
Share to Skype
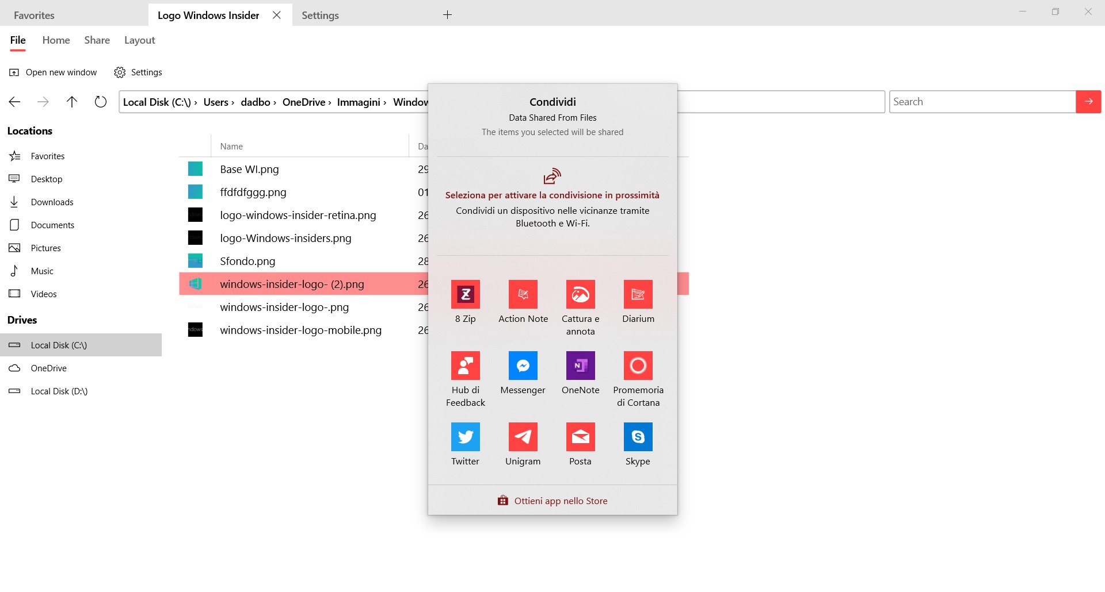click(x=638, y=445)
